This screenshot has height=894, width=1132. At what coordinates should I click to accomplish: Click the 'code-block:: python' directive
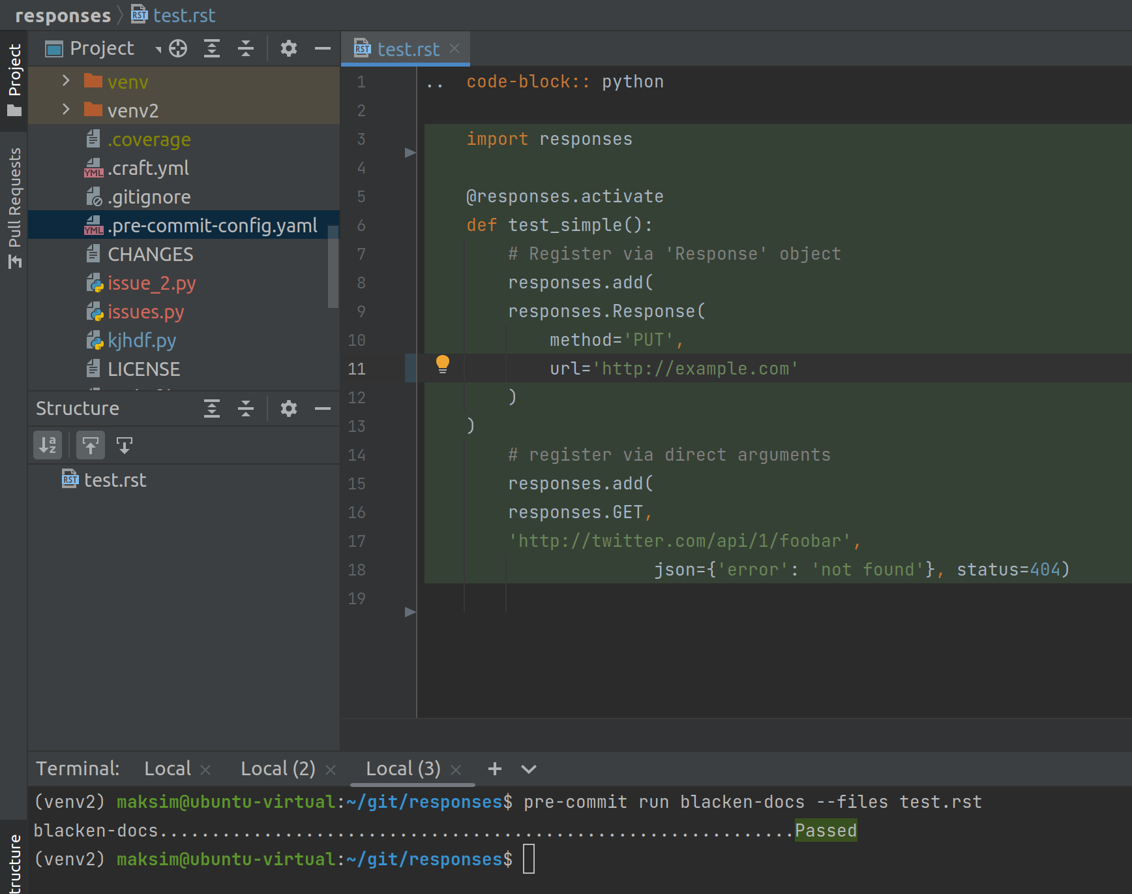(x=565, y=81)
